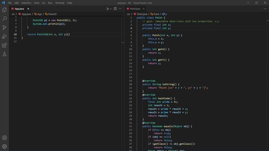Open the Selection menu
This screenshot has width=269, height=151.
click(26, 3)
